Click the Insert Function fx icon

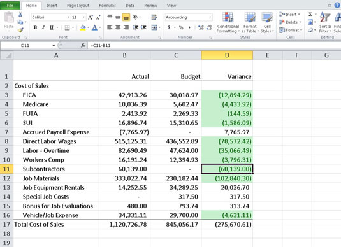point(83,45)
